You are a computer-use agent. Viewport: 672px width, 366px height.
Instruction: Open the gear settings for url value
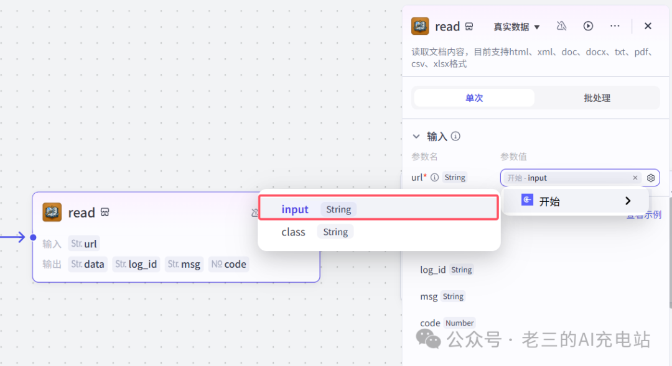pos(651,178)
